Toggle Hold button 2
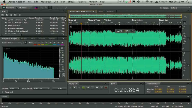This screenshot has width=192, height=108. pos(39,43)
